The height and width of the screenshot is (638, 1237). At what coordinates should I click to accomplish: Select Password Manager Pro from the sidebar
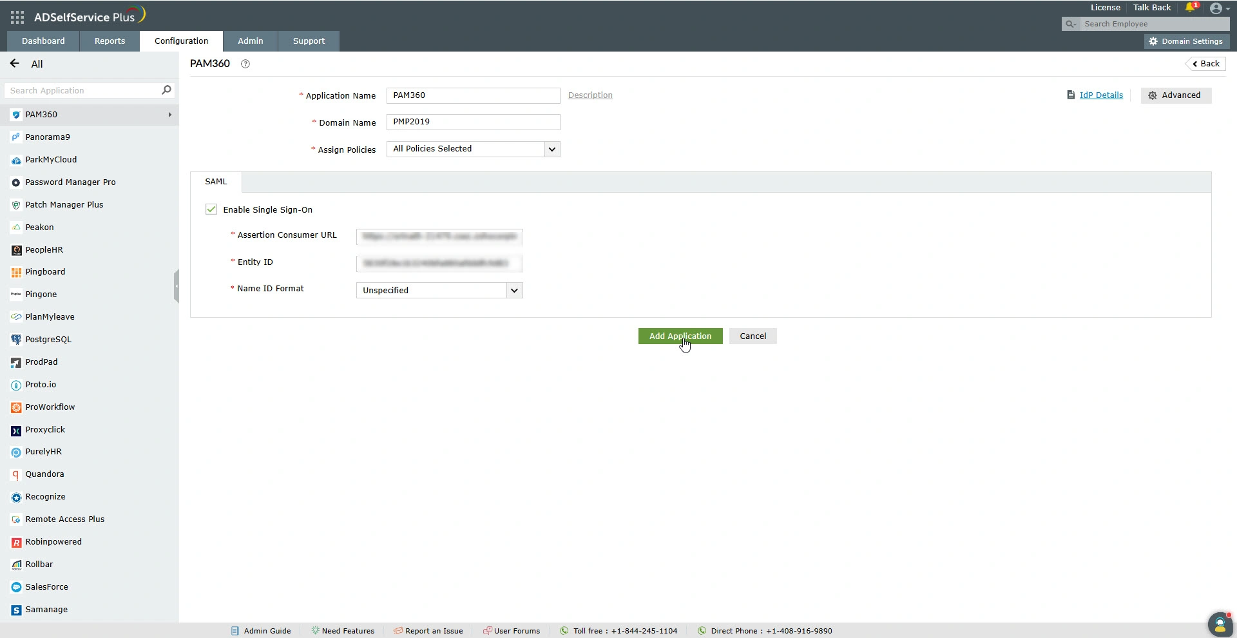pos(70,182)
